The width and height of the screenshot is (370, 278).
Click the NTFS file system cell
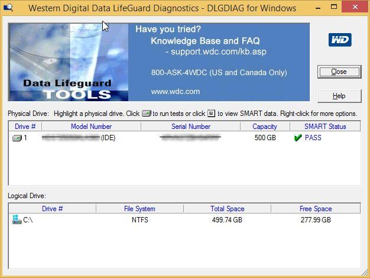click(x=140, y=220)
